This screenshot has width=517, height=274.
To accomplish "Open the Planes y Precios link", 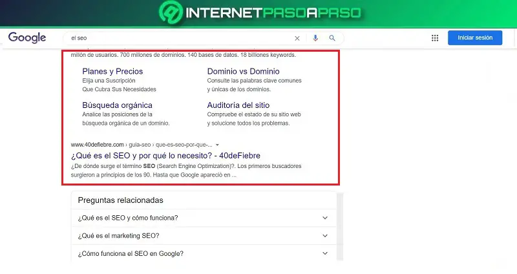I will (x=112, y=71).
